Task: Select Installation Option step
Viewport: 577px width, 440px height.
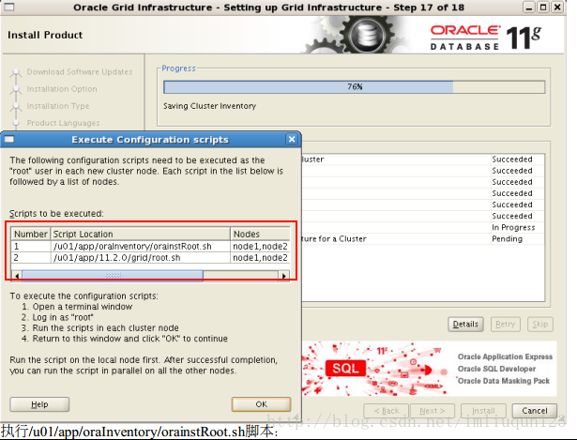Action: coord(62,89)
